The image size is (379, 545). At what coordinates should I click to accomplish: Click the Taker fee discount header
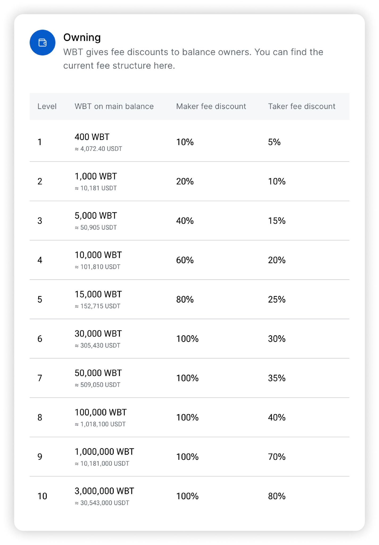[x=302, y=106]
